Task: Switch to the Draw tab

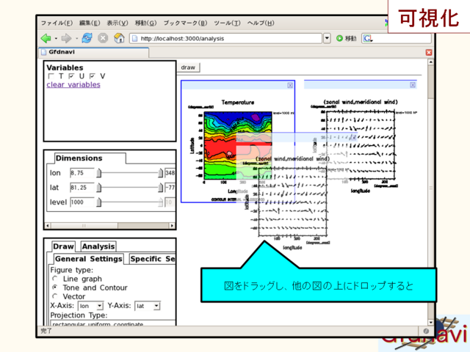Action: point(63,246)
